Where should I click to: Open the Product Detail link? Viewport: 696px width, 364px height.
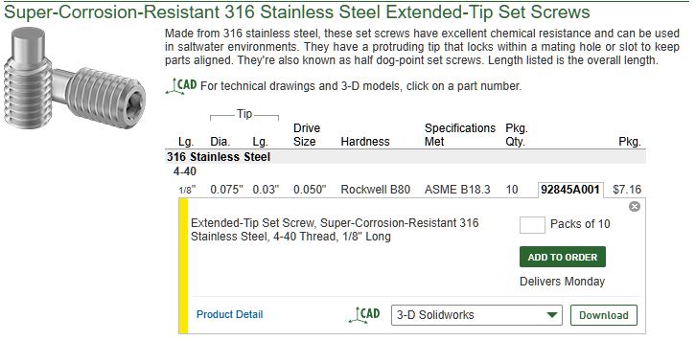pos(229,314)
